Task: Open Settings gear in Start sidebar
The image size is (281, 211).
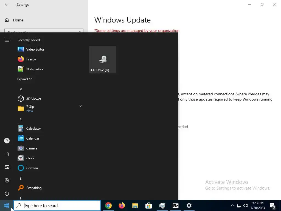Action: 7,180
